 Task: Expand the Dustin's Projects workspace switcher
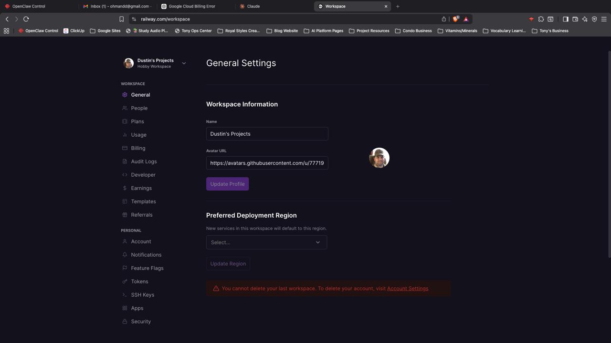[x=184, y=63]
